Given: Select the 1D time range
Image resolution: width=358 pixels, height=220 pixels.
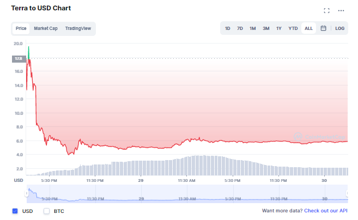Looking at the screenshot, I should pos(227,28).
